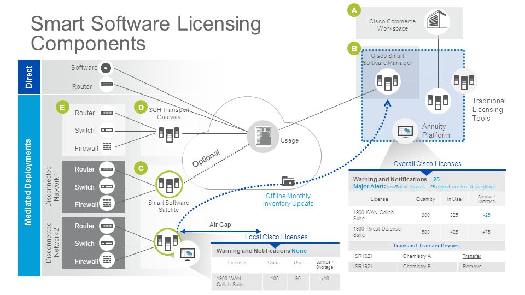Click the Smart Software Satellite server icon
Image resolution: width=525 pixels, height=295 pixels.
point(169,184)
